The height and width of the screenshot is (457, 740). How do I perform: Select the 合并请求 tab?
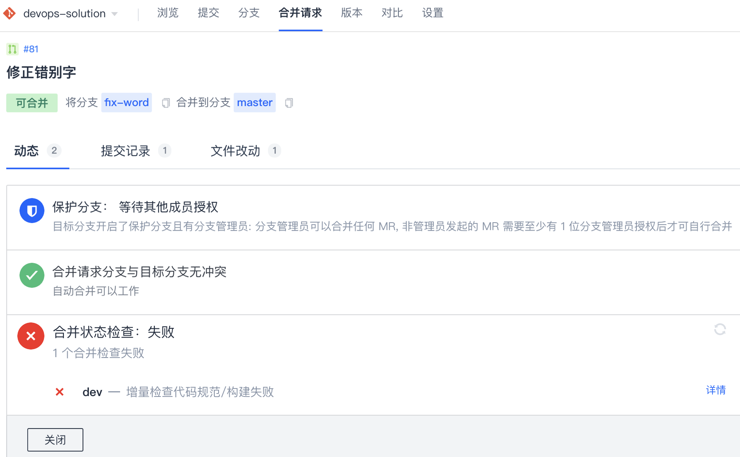pos(300,13)
